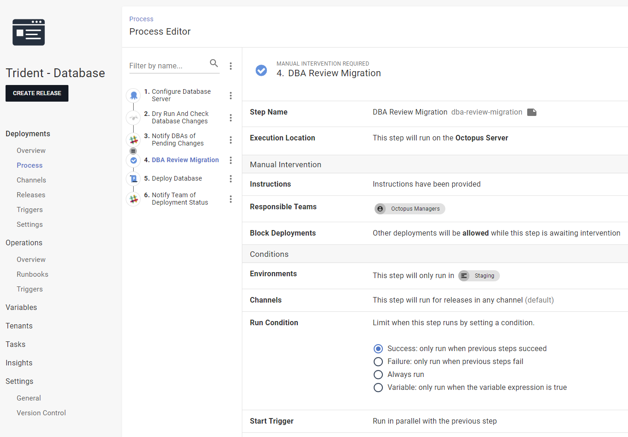Click the search magnifier icon
Viewport: 628px width, 437px height.
tap(214, 63)
